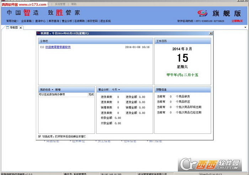Viewport: 249px width, 175px height.
Task: Open 营业分析 shortcut in header
Action: (67, 21)
